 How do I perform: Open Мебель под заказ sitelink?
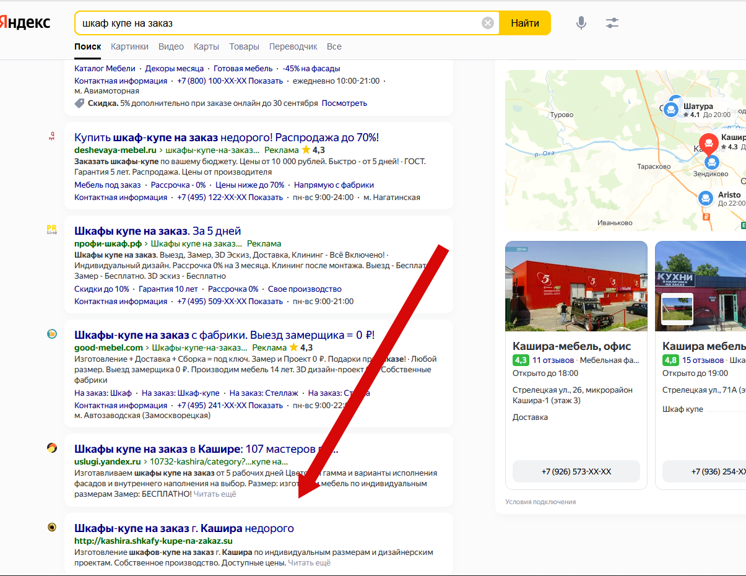click(108, 185)
